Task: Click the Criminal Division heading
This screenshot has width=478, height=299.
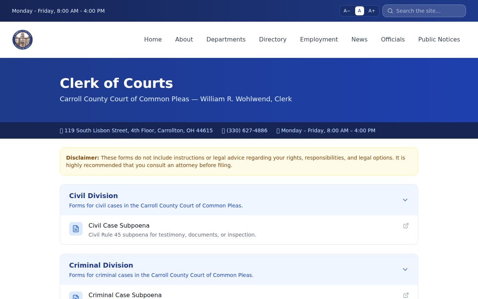Action: click(101, 265)
